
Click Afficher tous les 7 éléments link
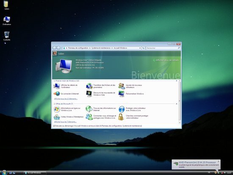tap(65, 122)
